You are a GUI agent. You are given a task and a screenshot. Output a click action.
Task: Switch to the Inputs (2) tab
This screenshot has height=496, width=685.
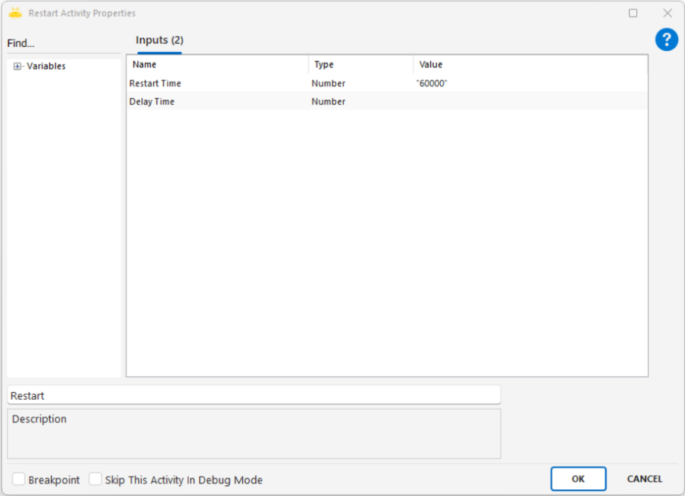point(159,40)
